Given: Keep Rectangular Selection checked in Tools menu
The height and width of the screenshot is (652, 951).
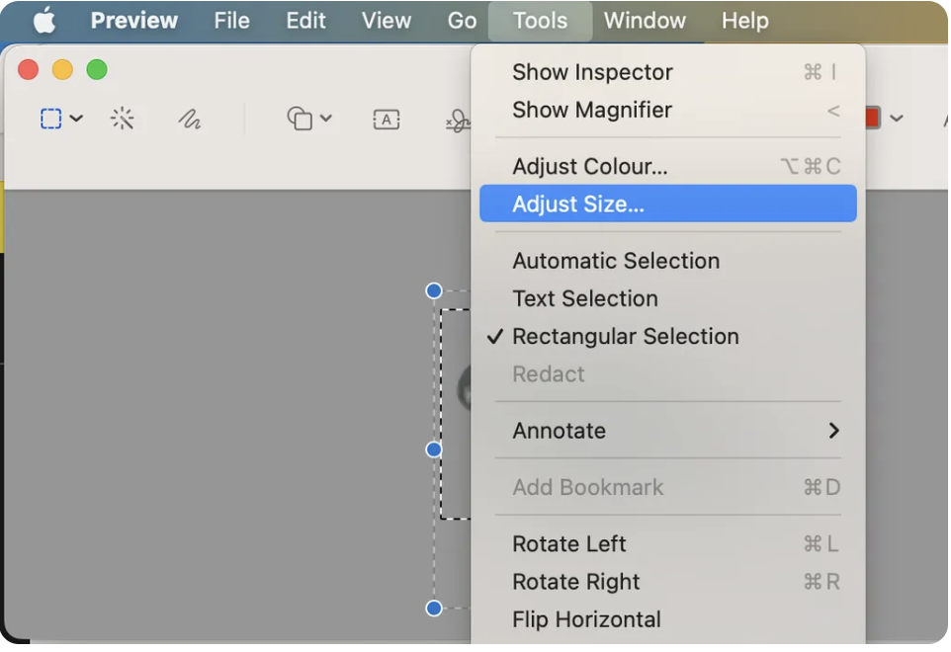Looking at the screenshot, I should click(x=625, y=336).
